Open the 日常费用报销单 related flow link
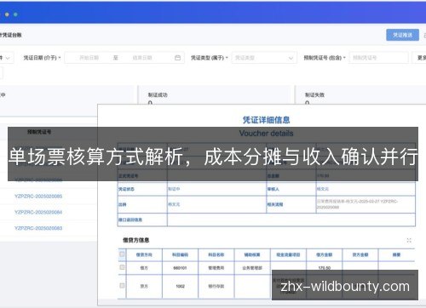 click(x=357, y=204)
